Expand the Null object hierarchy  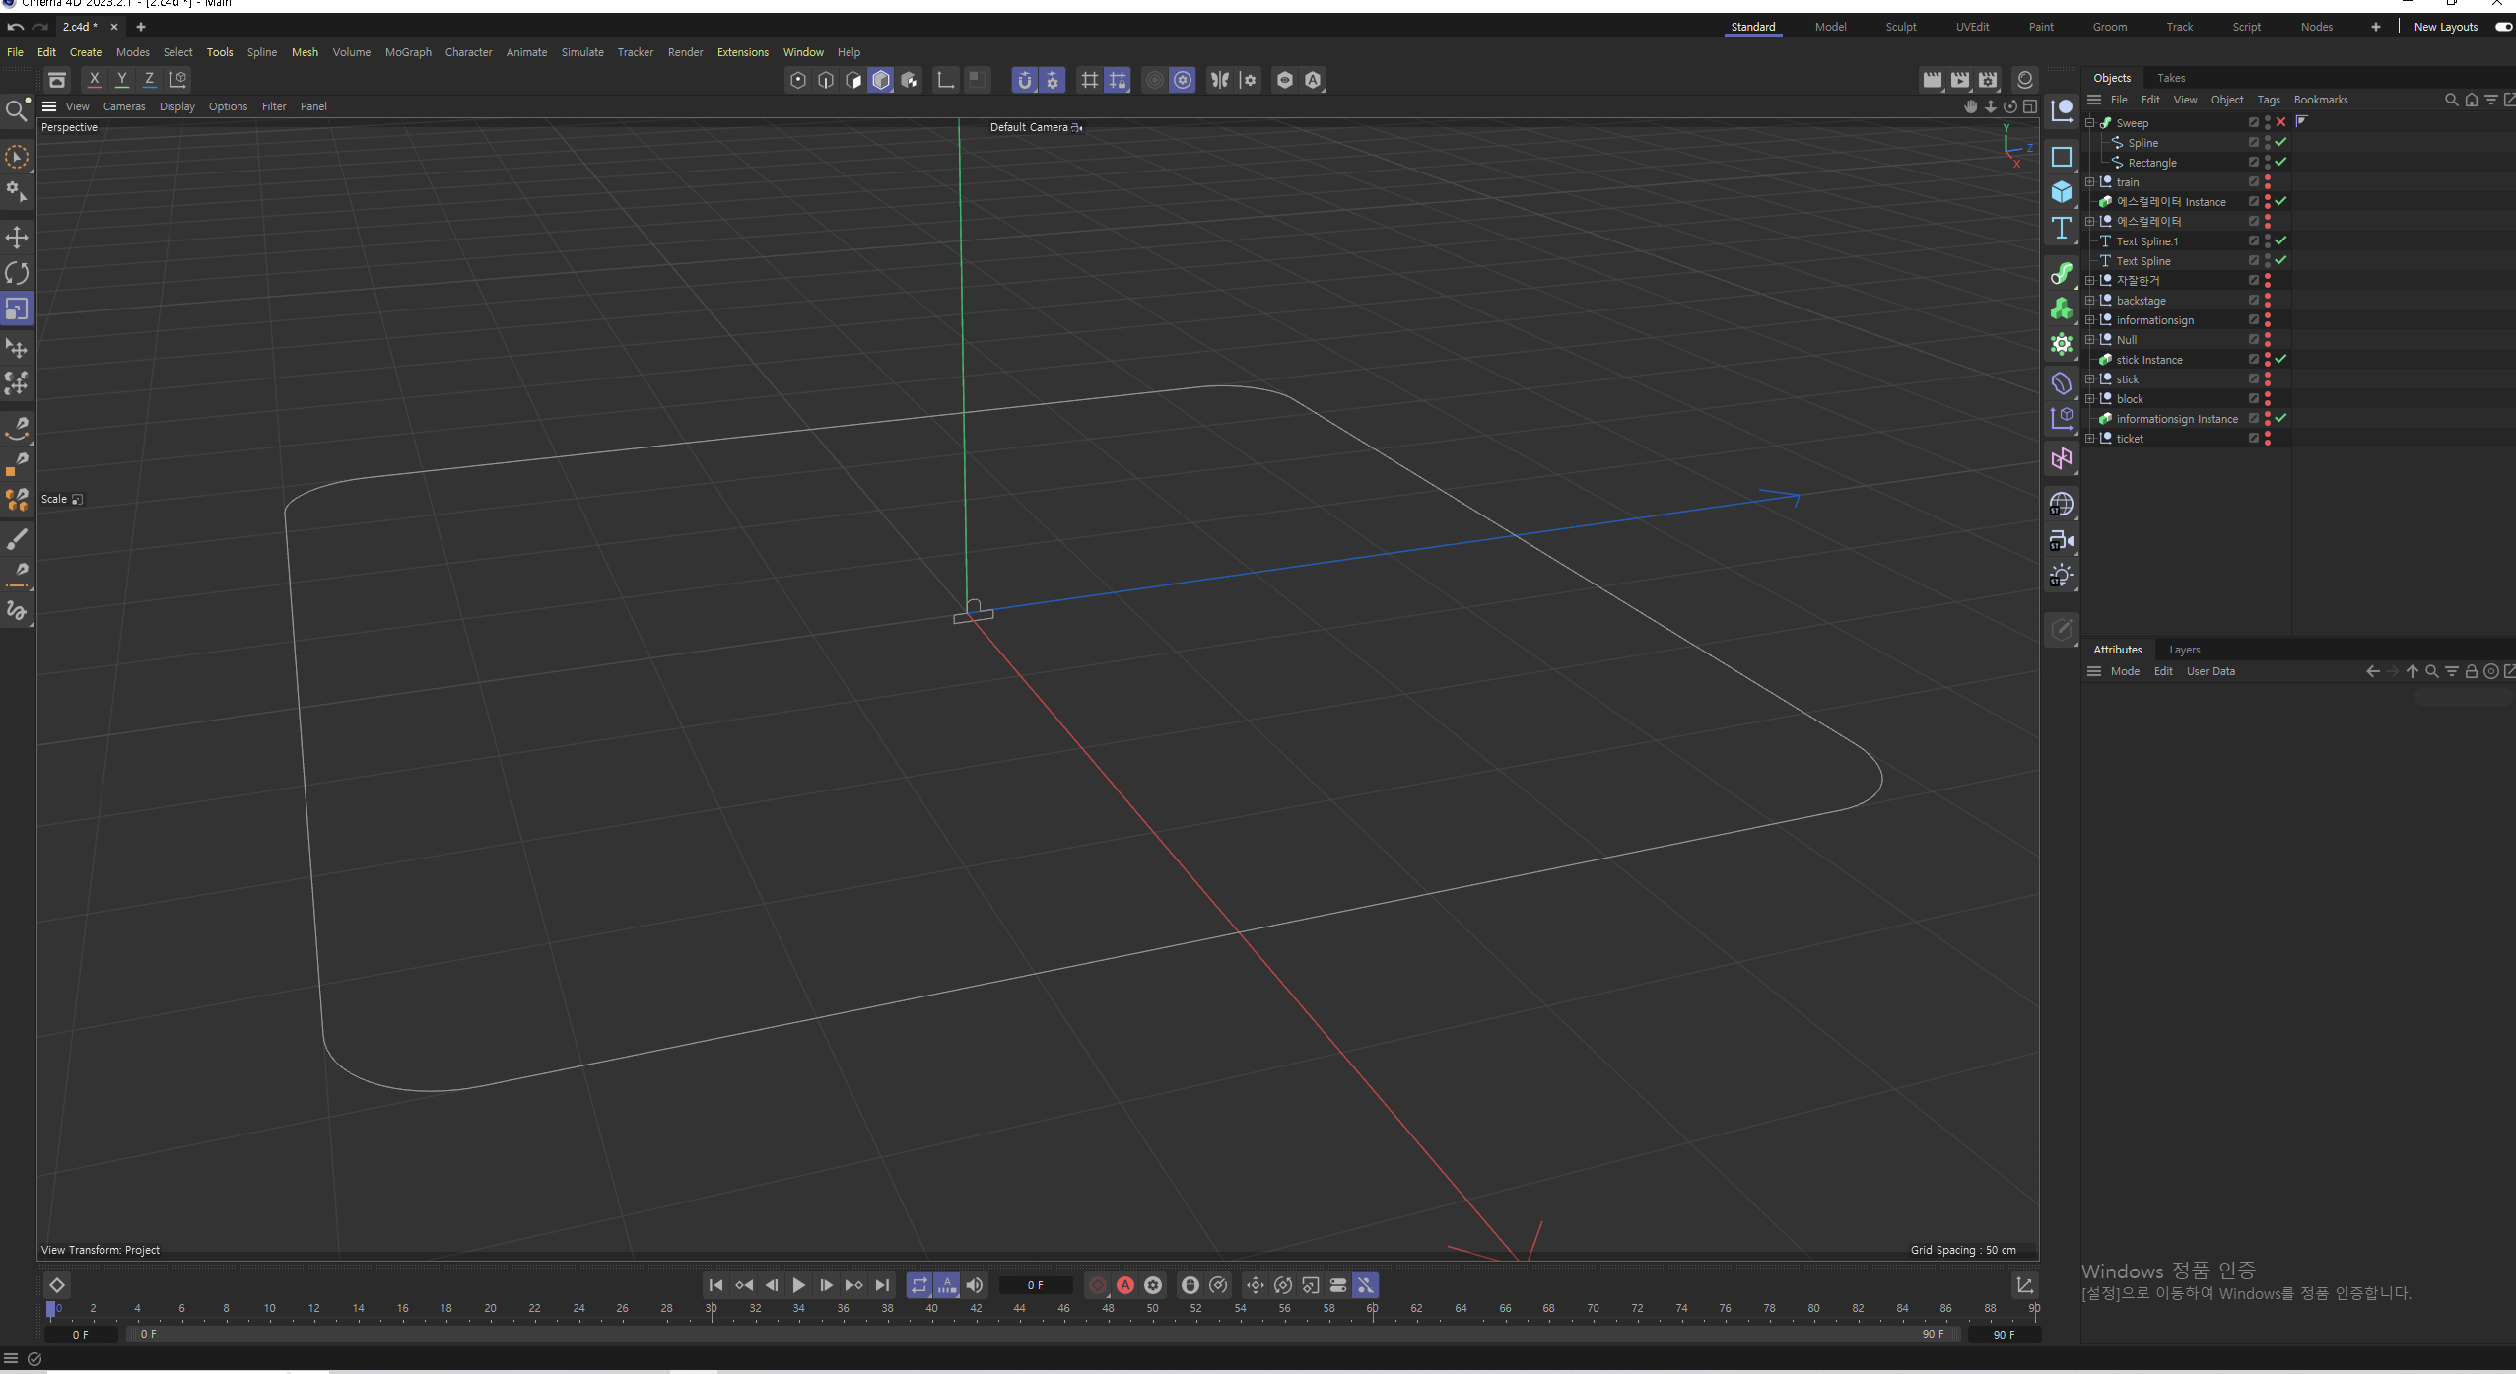tap(2089, 340)
